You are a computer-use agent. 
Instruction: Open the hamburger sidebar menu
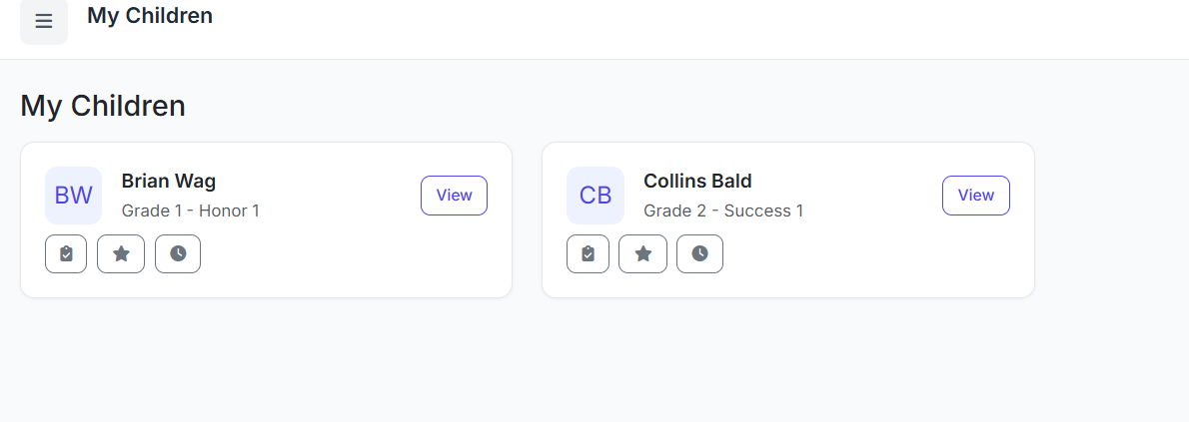click(44, 21)
